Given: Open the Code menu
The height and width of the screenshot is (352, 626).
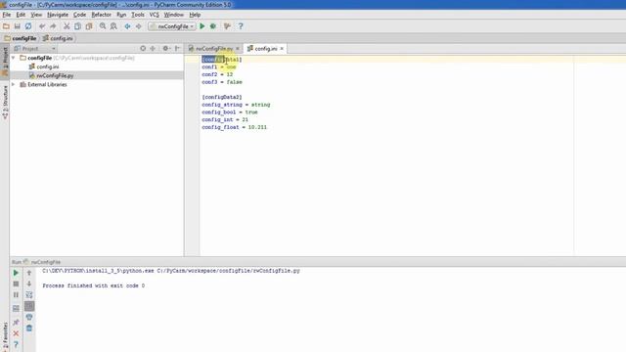Looking at the screenshot, I should coord(79,15).
